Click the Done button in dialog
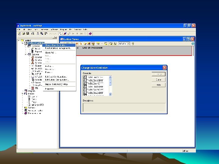The image size is (219, 164). pos(158,80)
